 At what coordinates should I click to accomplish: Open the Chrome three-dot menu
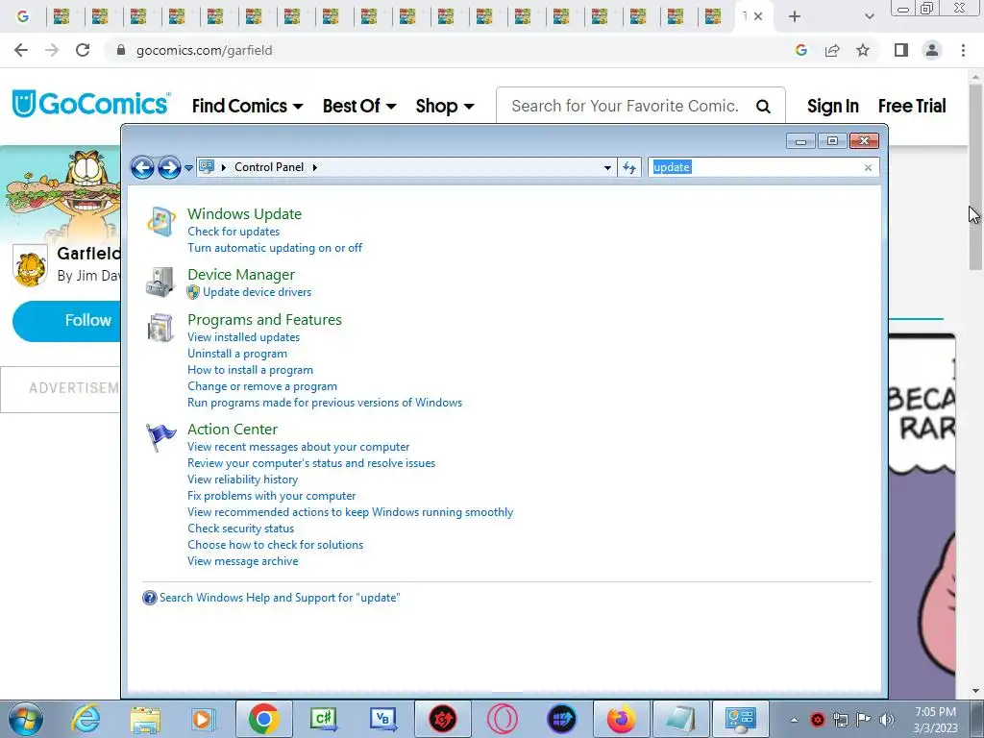coord(963,50)
